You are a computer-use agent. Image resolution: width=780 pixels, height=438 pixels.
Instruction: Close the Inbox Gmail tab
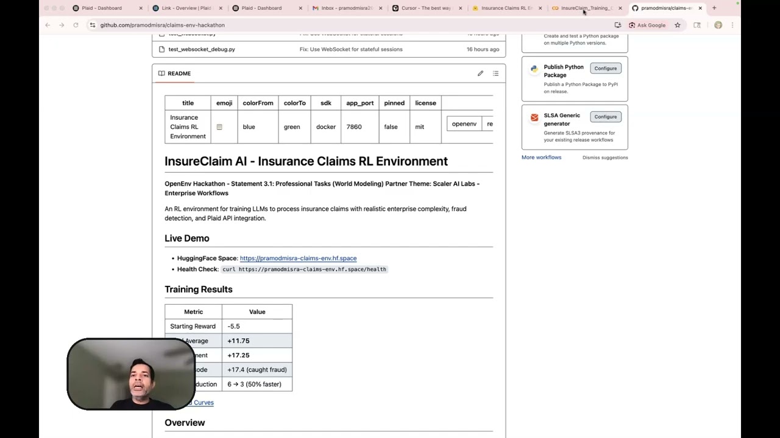(380, 8)
